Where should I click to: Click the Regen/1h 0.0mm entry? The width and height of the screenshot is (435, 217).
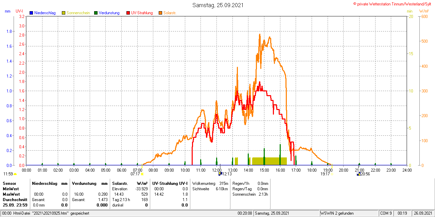[x=250, y=183]
